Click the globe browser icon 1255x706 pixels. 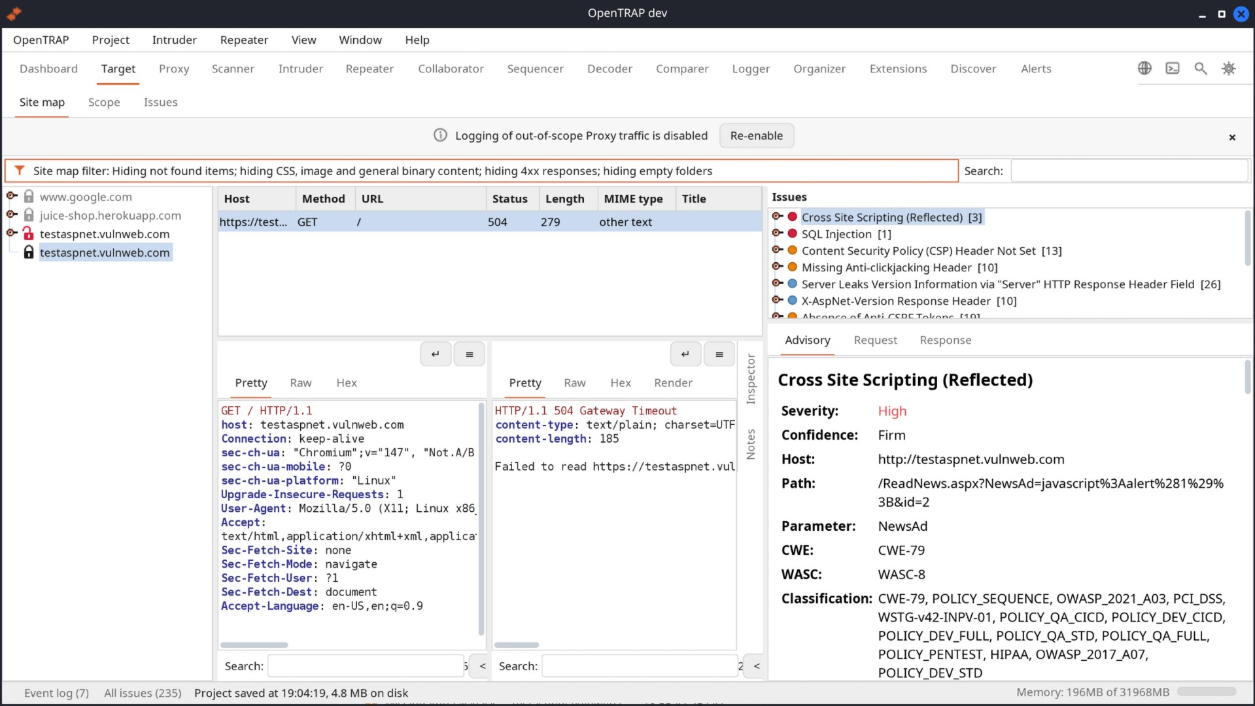[x=1144, y=68]
